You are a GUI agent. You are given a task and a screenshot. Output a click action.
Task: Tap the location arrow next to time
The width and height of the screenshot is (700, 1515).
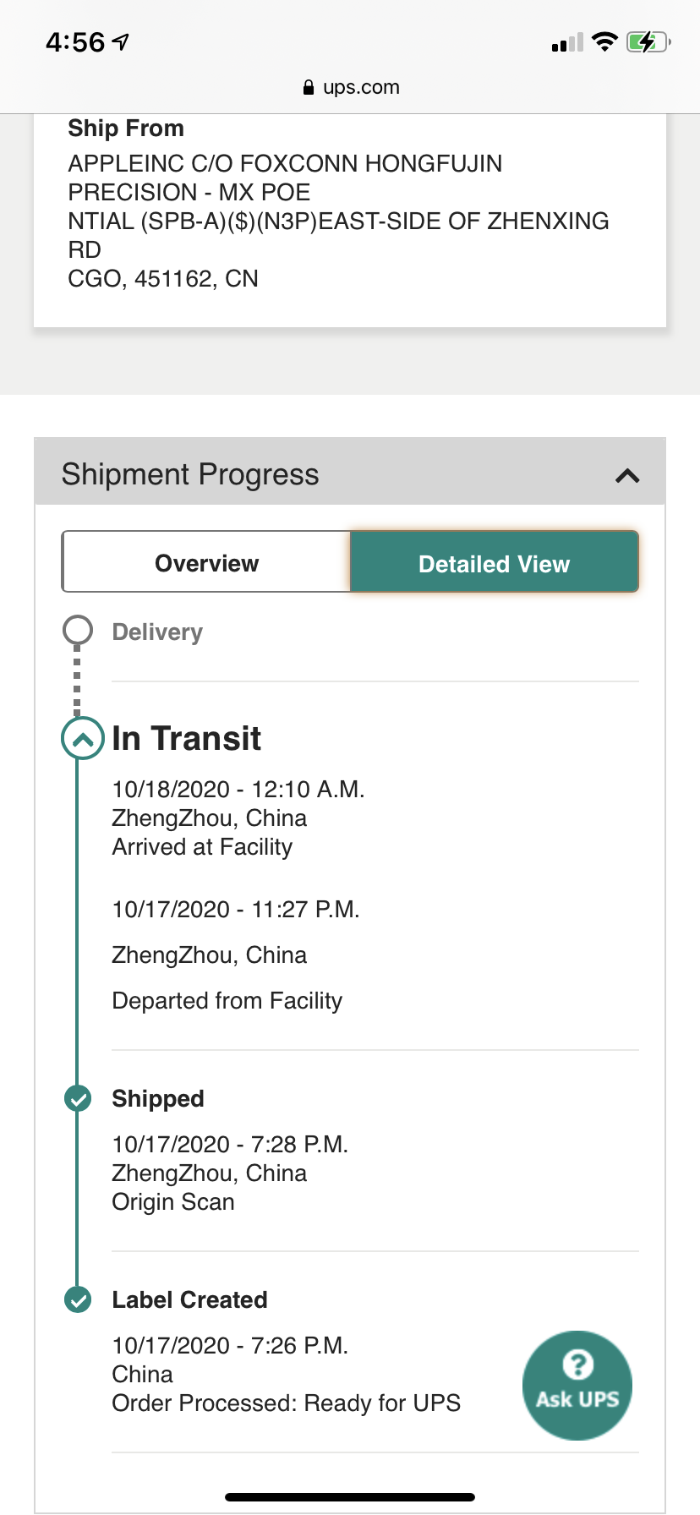pyautogui.click(x=121, y=41)
